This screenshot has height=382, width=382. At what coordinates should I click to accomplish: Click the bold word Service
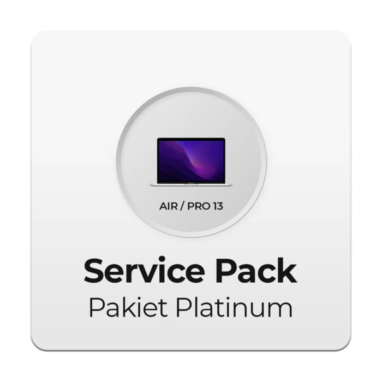[x=144, y=271]
